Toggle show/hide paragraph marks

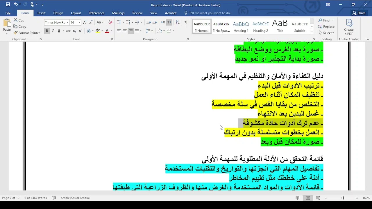click(186, 22)
